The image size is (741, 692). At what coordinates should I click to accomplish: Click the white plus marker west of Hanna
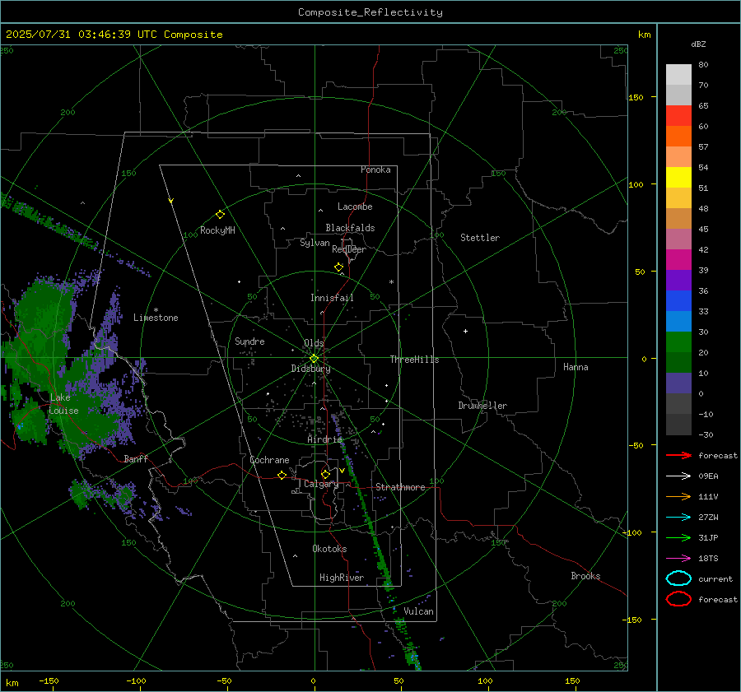(x=465, y=331)
